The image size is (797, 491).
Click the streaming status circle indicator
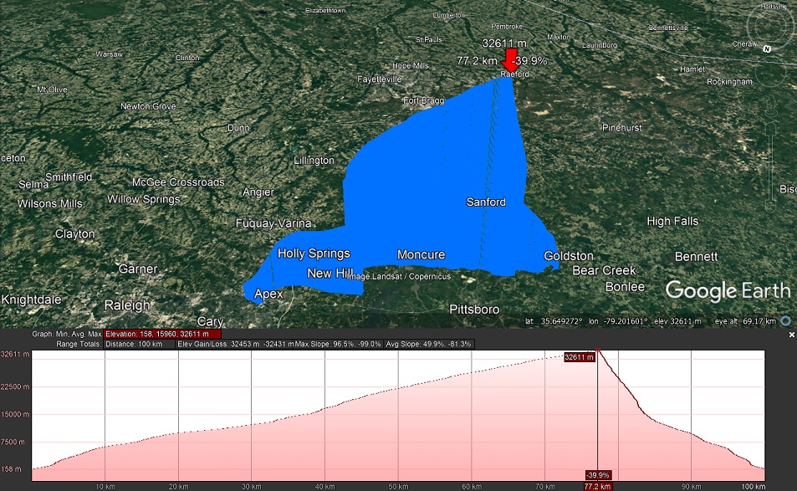pos(786,321)
